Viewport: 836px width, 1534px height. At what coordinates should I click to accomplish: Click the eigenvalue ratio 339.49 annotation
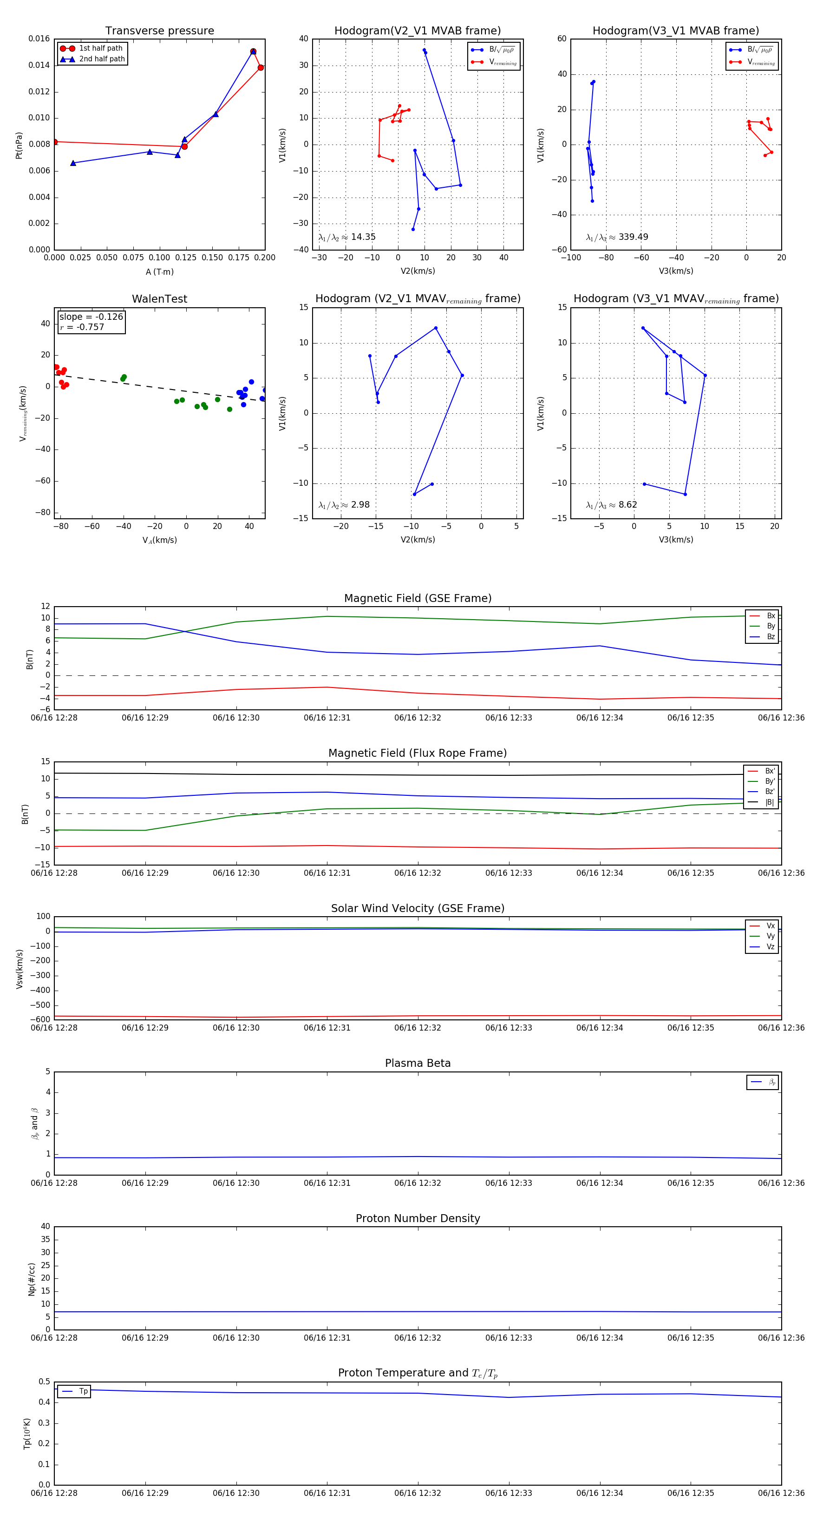tap(617, 237)
